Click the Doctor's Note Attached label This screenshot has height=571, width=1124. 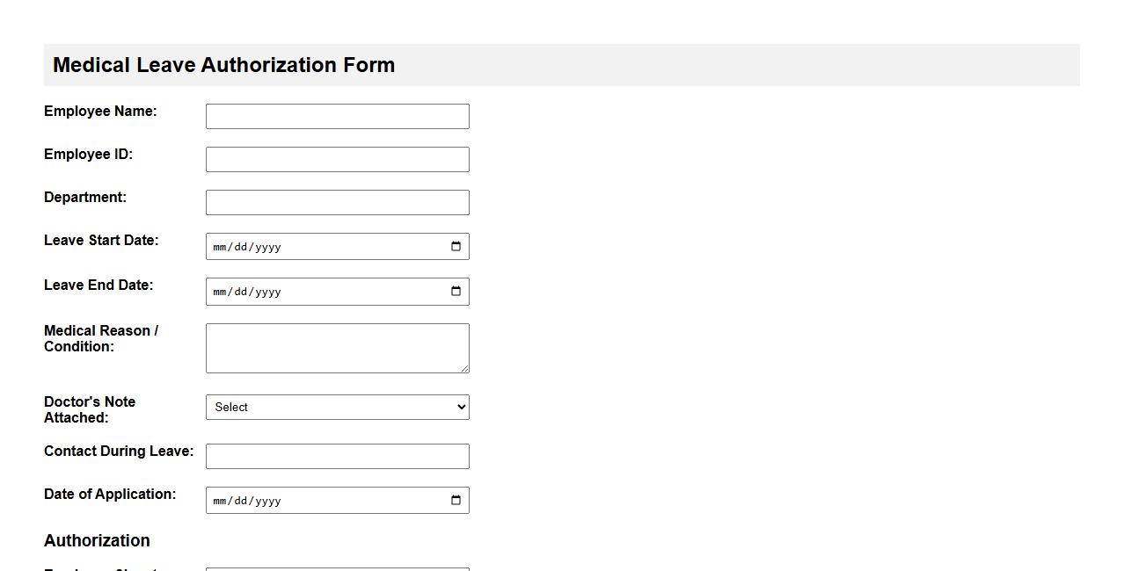point(90,409)
